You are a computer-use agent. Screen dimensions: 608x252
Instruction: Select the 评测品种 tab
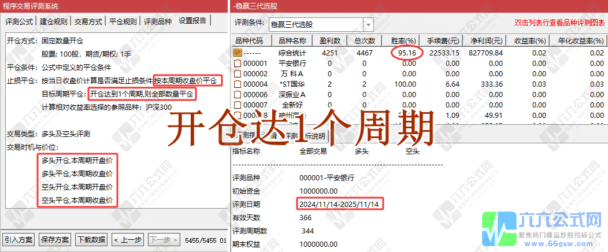(157, 21)
